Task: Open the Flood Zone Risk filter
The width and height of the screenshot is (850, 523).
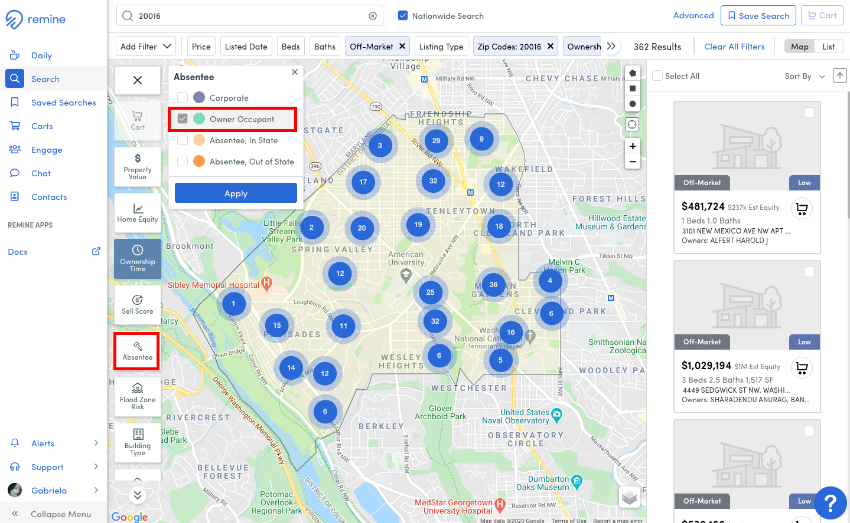Action: 138,397
